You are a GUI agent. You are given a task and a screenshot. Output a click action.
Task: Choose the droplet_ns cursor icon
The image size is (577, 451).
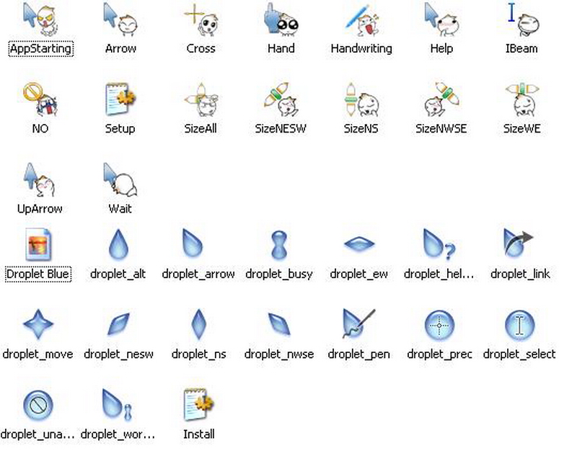click(199, 324)
